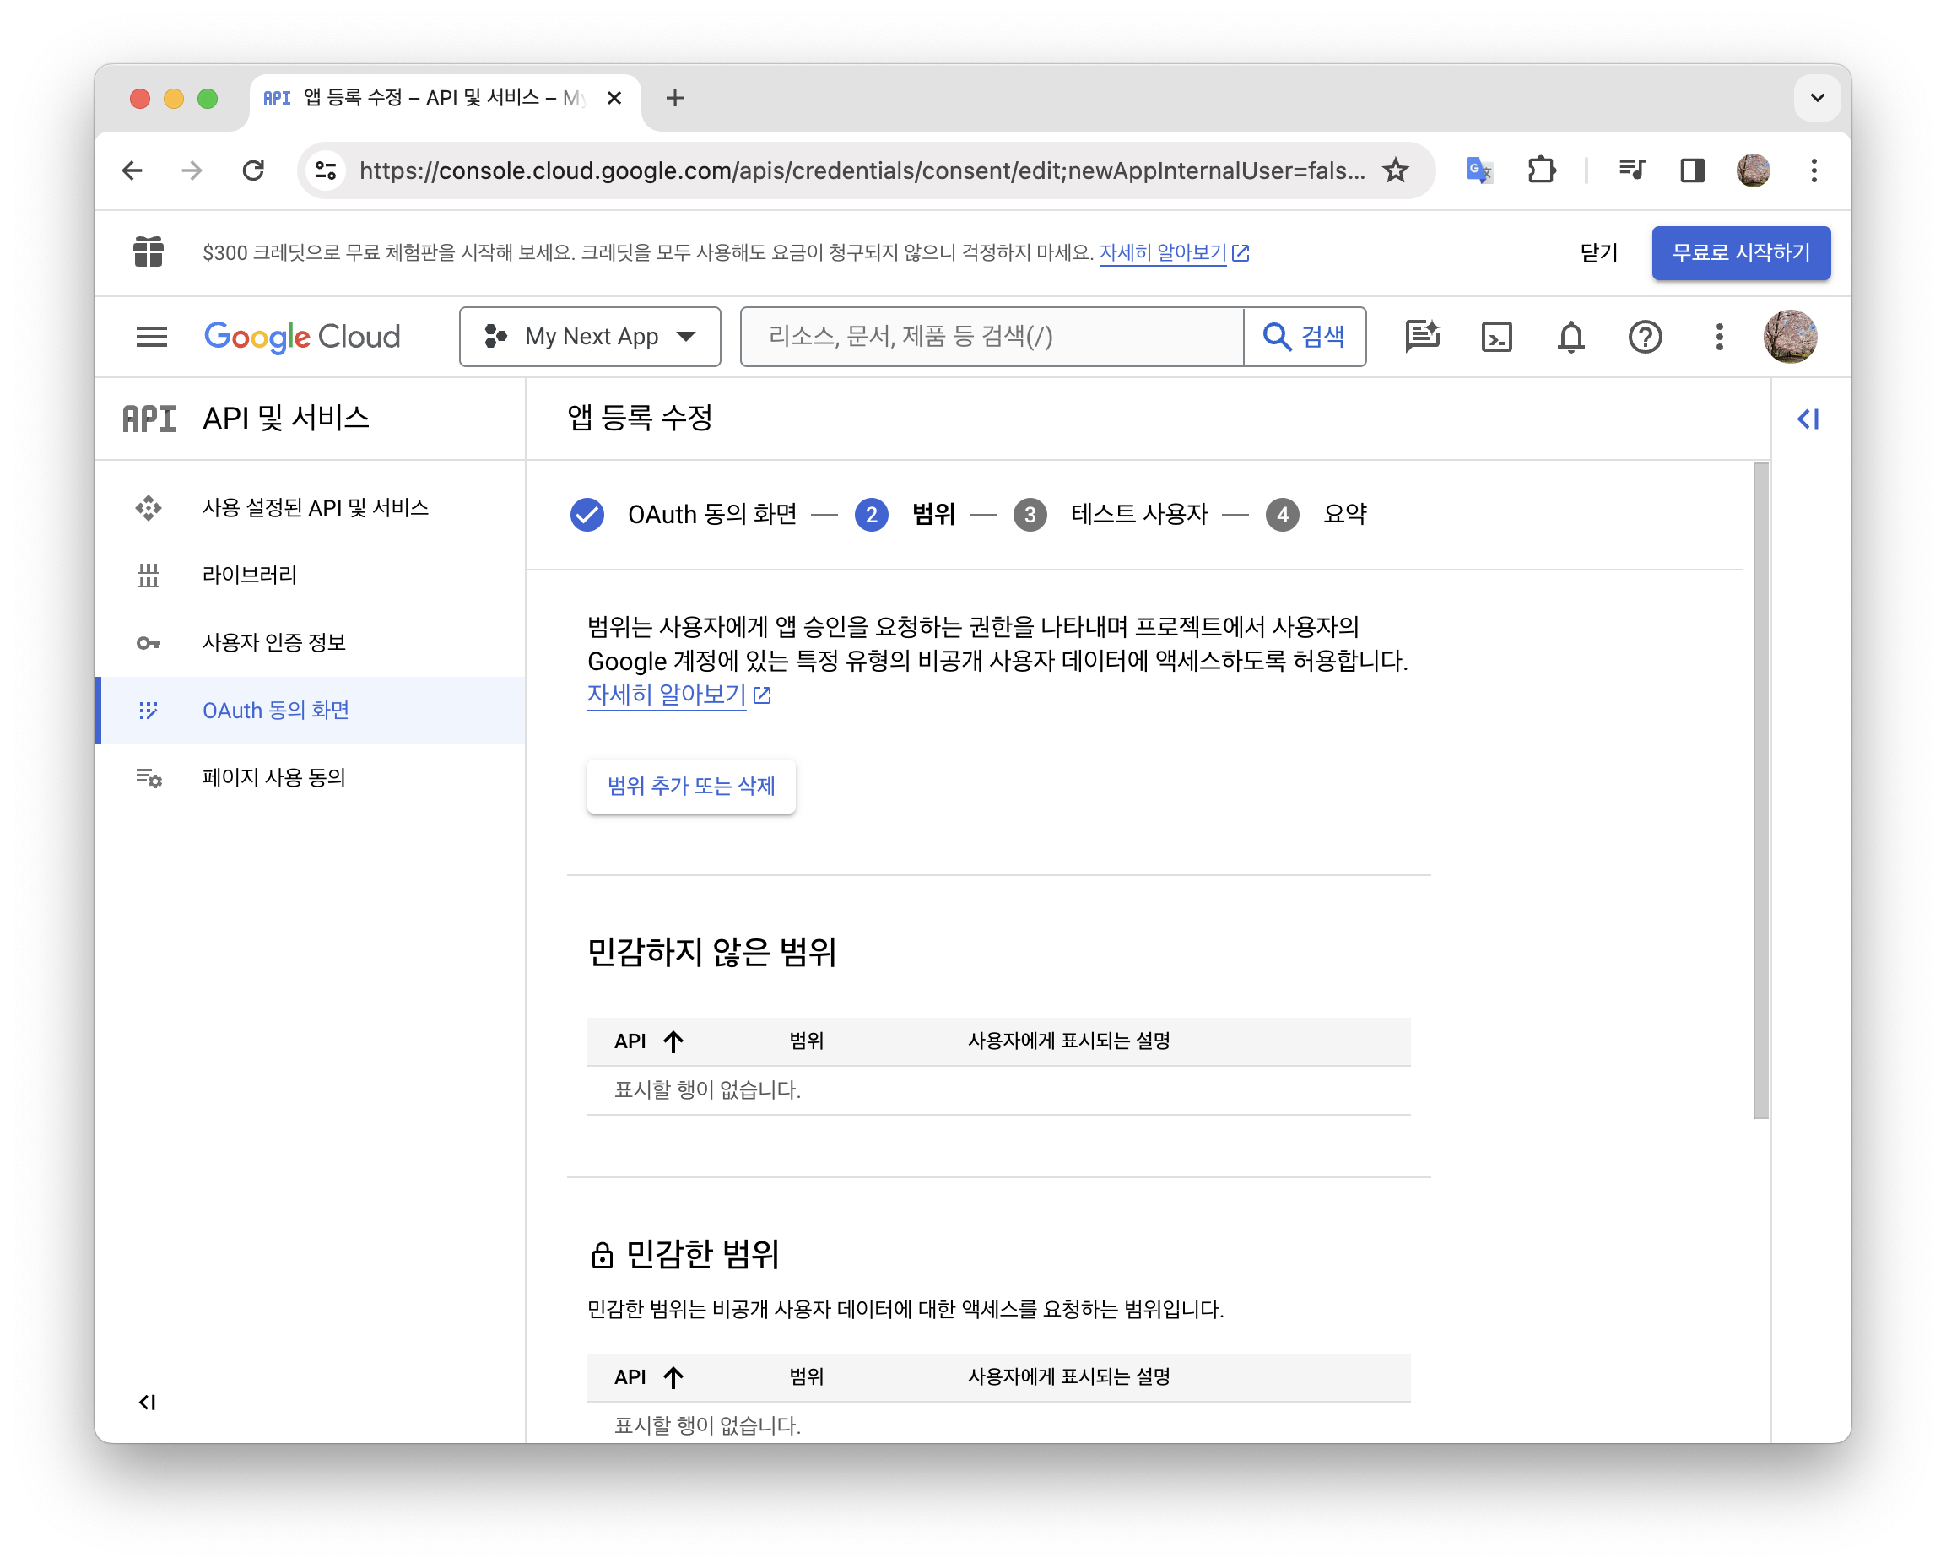
Task: Toggle Chrome side panel icon
Action: 1691,170
